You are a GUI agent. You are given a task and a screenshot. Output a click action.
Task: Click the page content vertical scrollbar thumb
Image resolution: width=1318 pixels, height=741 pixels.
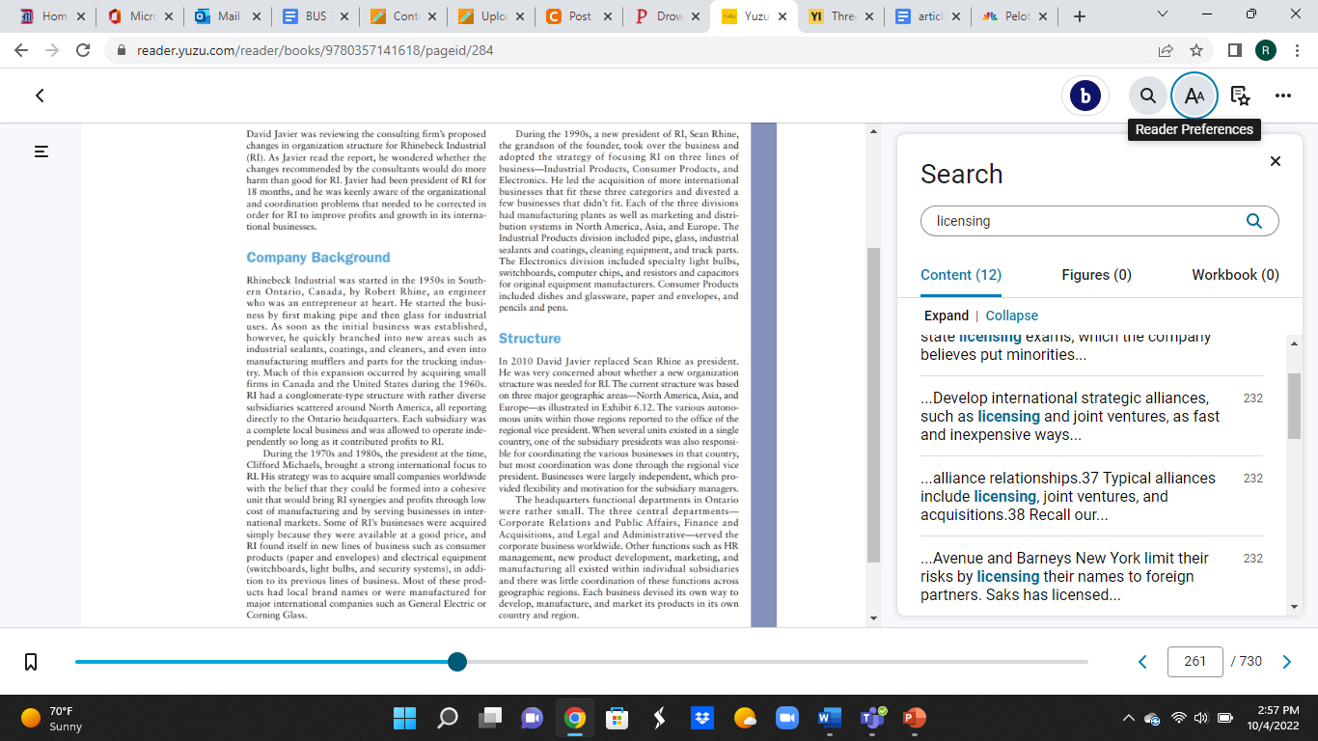point(874,404)
